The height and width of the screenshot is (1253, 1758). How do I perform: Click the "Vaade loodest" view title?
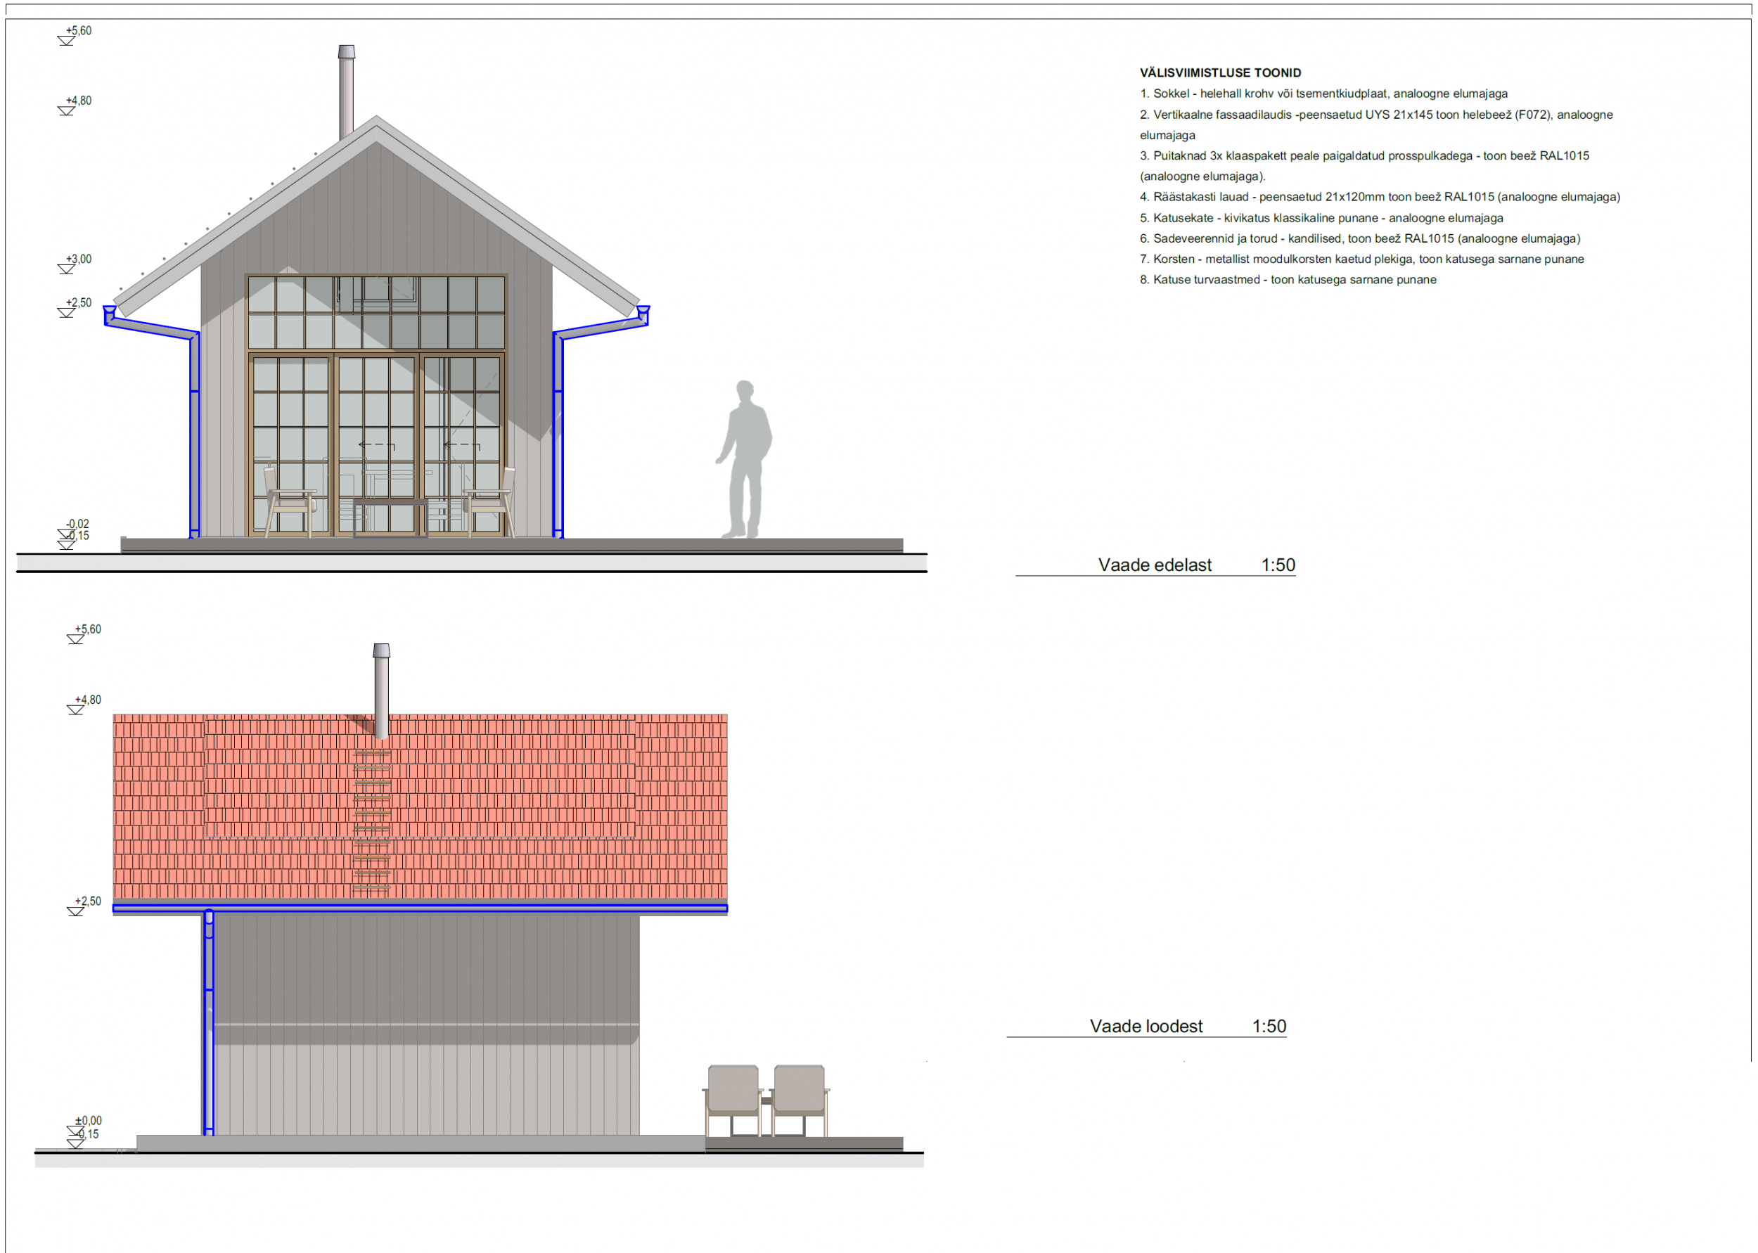[x=1146, y=1027]
